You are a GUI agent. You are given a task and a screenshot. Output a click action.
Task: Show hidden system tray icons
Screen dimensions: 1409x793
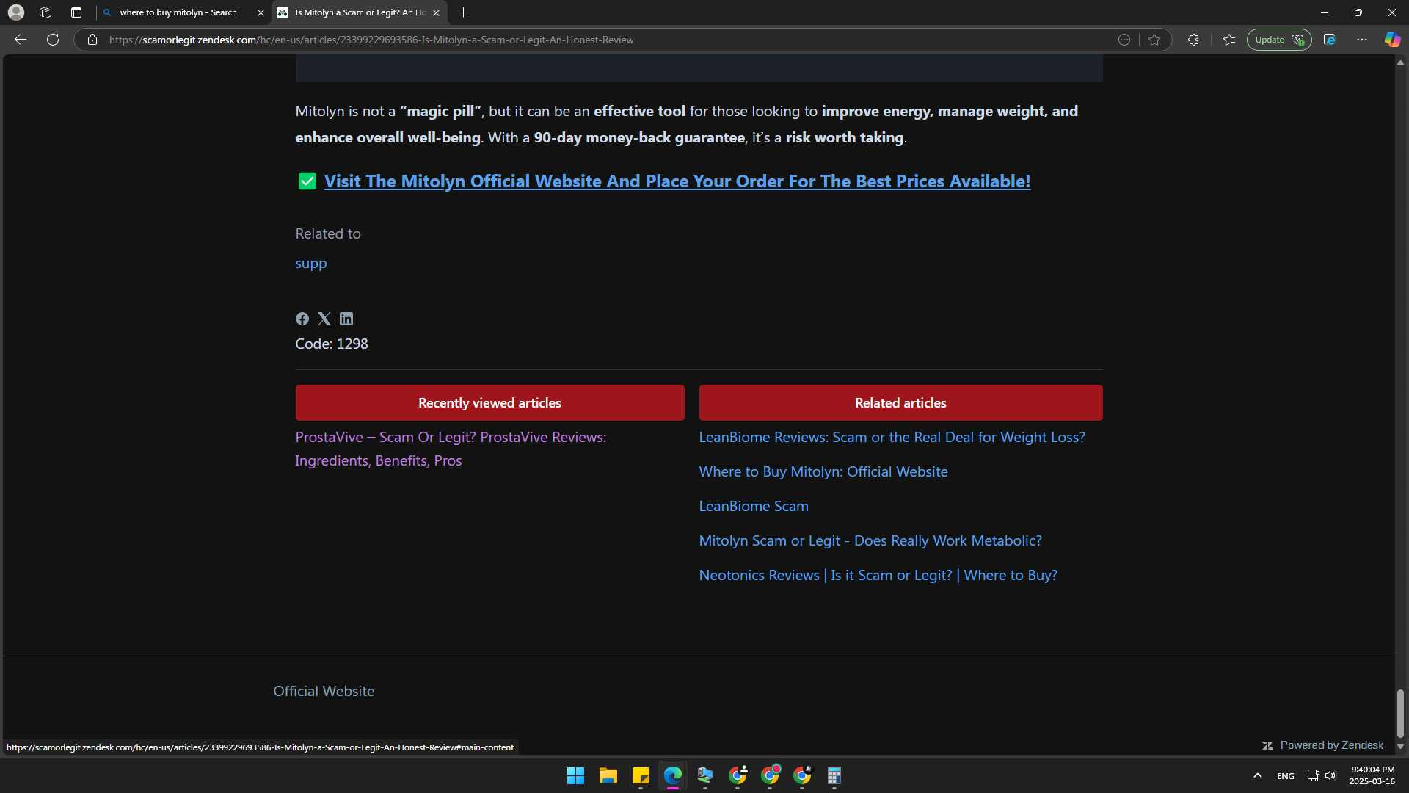click(1258, 775)
